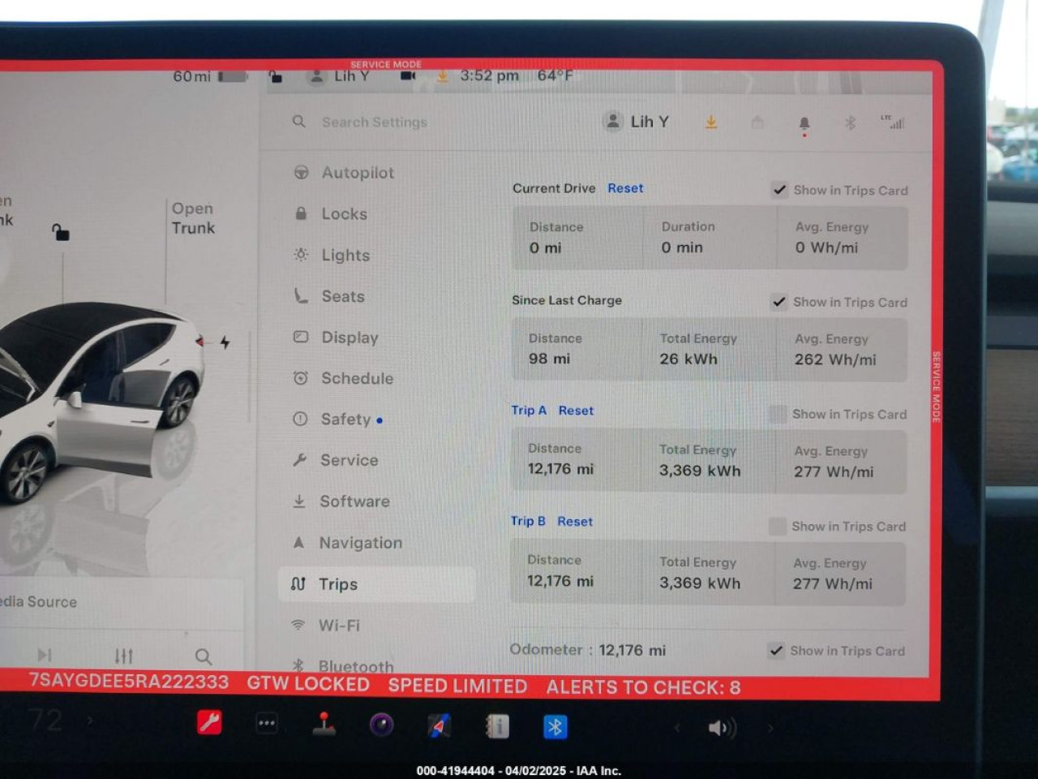This screenshot has width=1038, height=779.
Task: Tap the status bar dashcam camera icon
Action: (408, 76)
